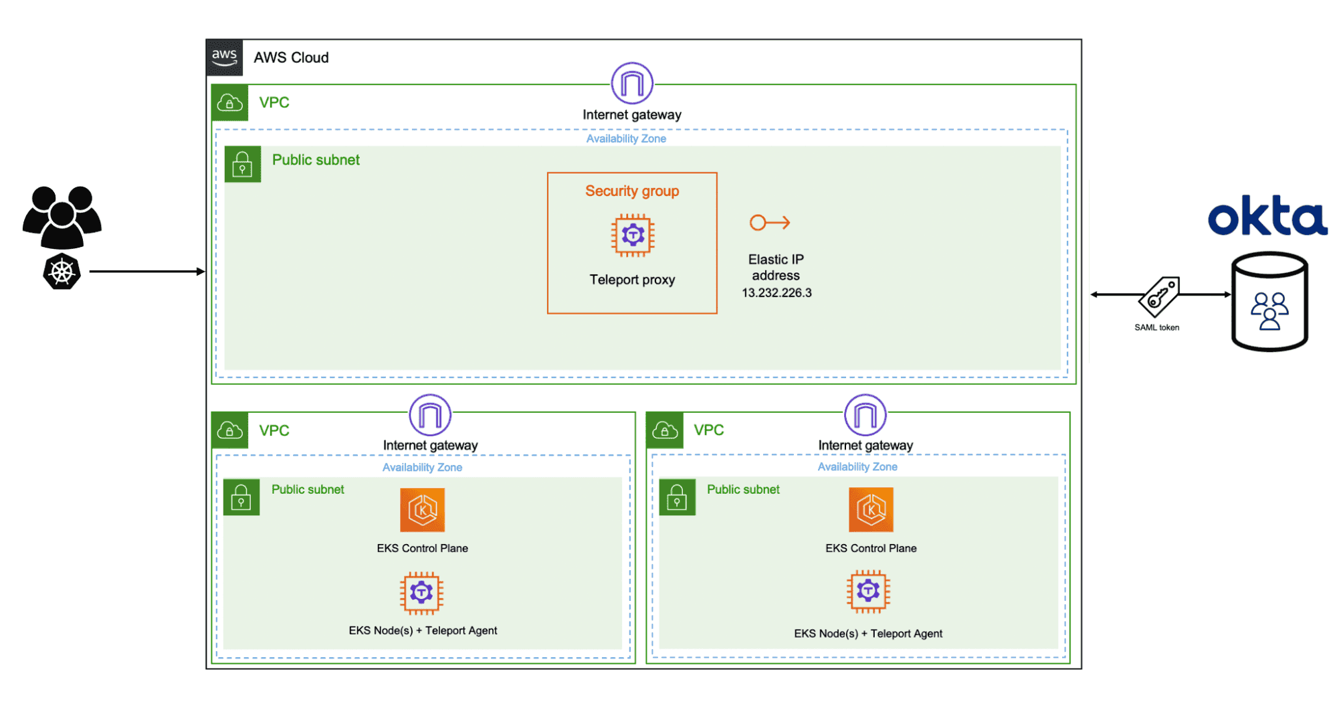The width and height of the screenshot is (1337, 706).
Task: Click the top VPC cloud icon
Action: pos(230,103)
